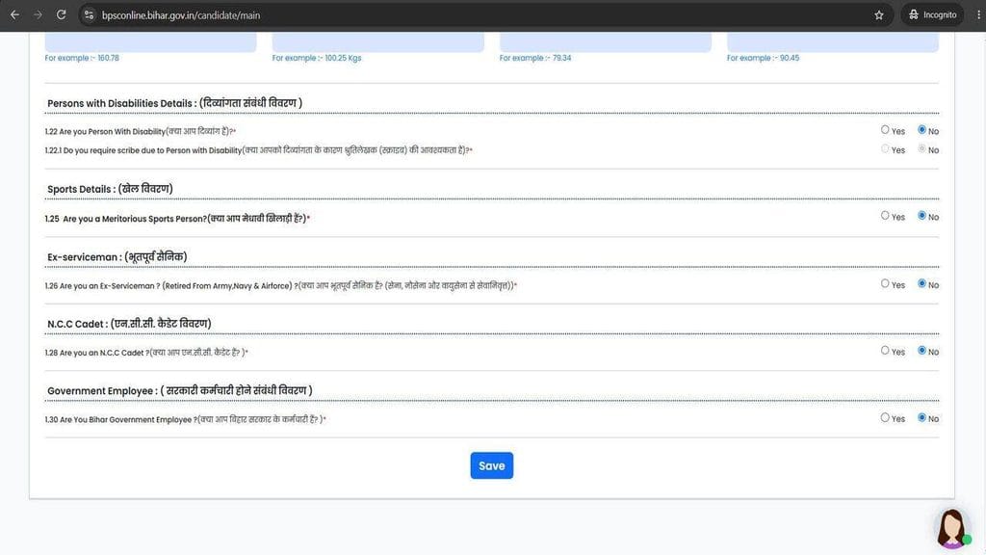The image size is (986, 555).
Task: Open the Chrome three-dot menu
Action: [978, 15]
